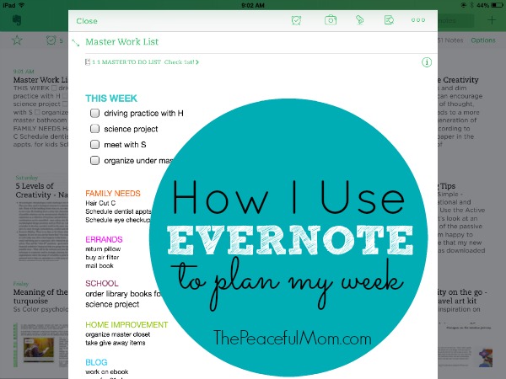Tap the BLOG heading
The width and height of the screenshot is (506, 379).
click(96, 362)
